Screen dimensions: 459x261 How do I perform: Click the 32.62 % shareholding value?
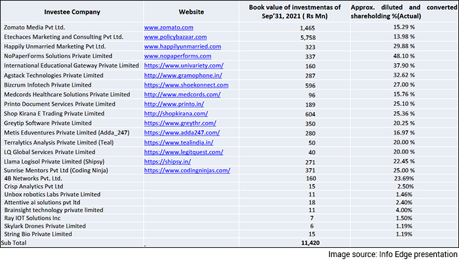(x=404, y=75)
